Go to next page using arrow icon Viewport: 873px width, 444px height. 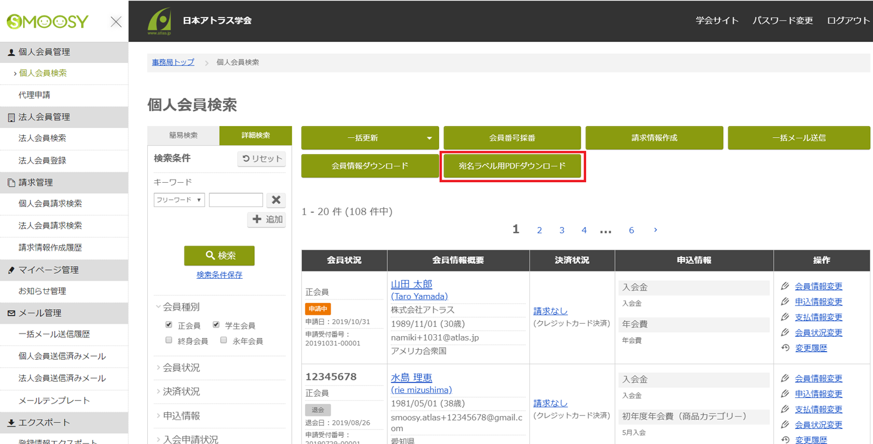(655, 230)
